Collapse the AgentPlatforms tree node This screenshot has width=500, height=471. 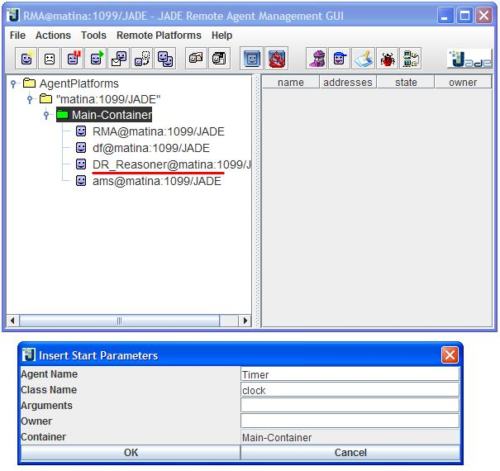tap(13, 83)
